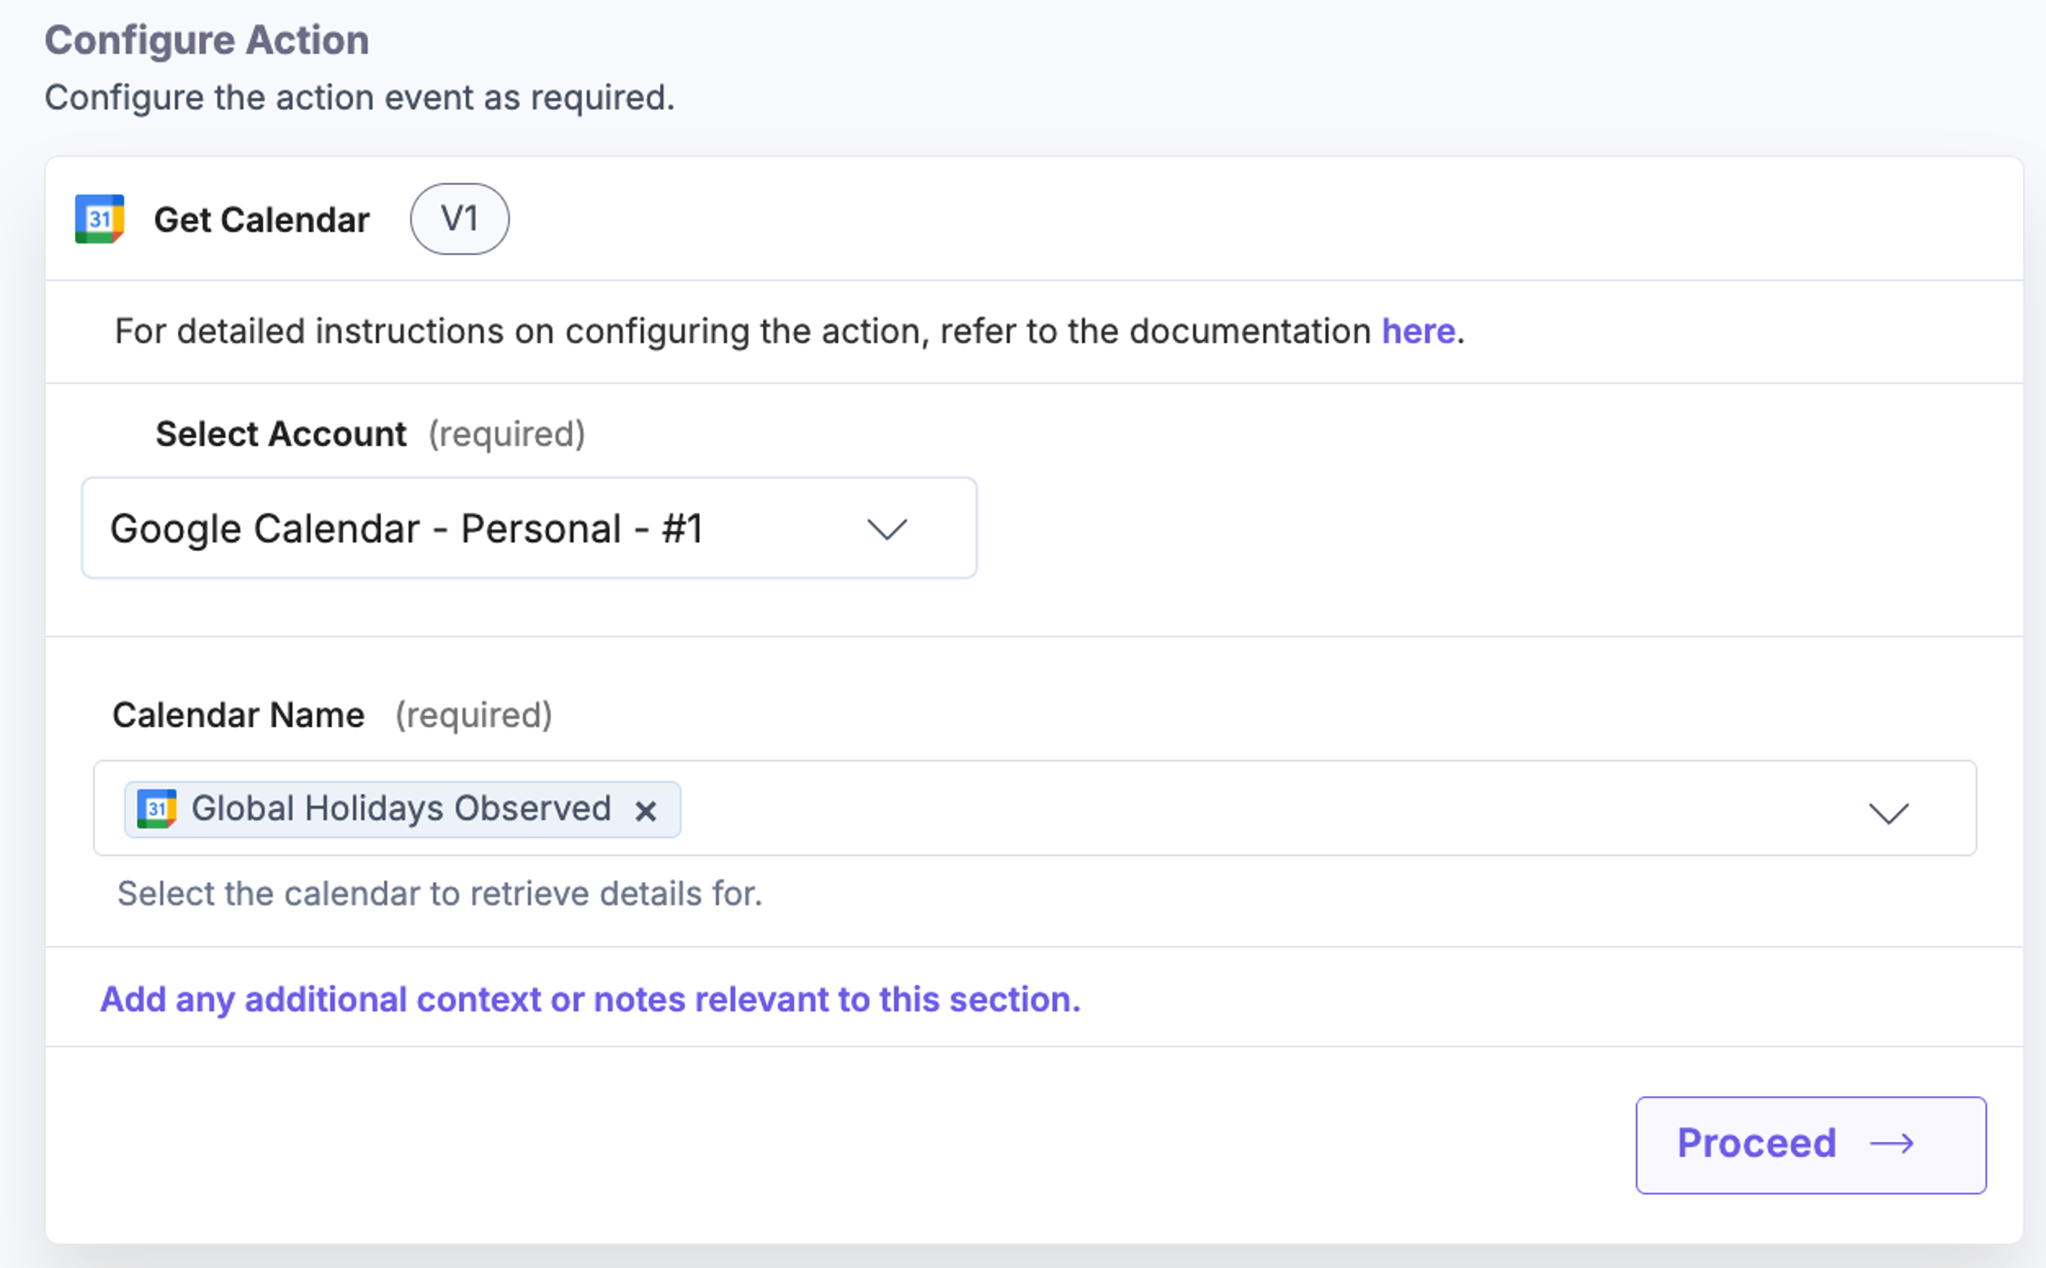2046x1268 pixels.
Task: Open the Select Account dropdown
Action: click(529, 529)
